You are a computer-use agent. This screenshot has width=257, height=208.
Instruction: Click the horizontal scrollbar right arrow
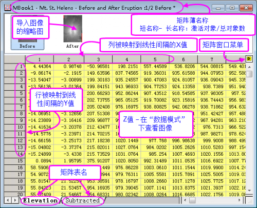click(x=240, y=200)
